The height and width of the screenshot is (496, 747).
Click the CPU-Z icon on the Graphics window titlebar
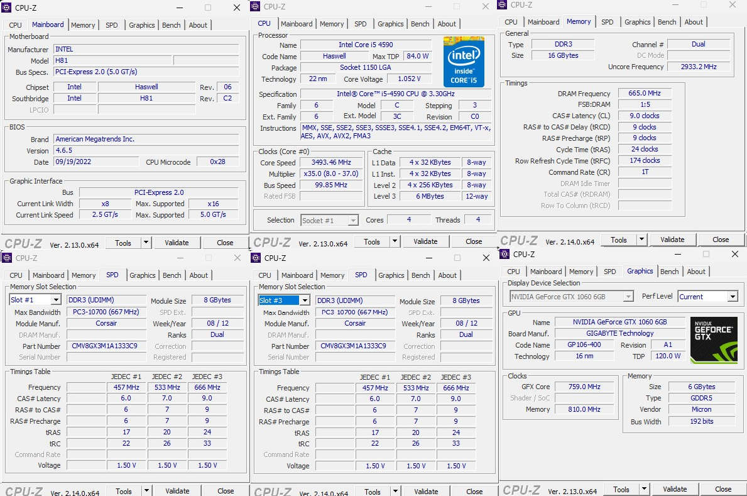click(504, 254)
